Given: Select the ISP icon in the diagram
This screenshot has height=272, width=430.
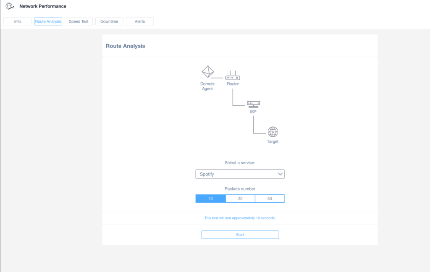Looking at the screenshot, I should click(254, 104).
